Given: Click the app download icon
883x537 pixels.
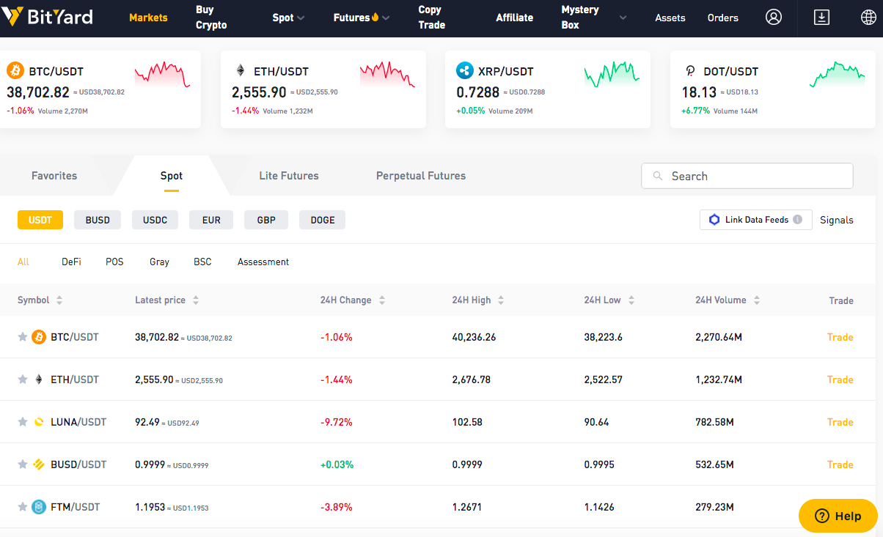Looking at the screenshot, I should pyautogui.click(x=822, y=18).
